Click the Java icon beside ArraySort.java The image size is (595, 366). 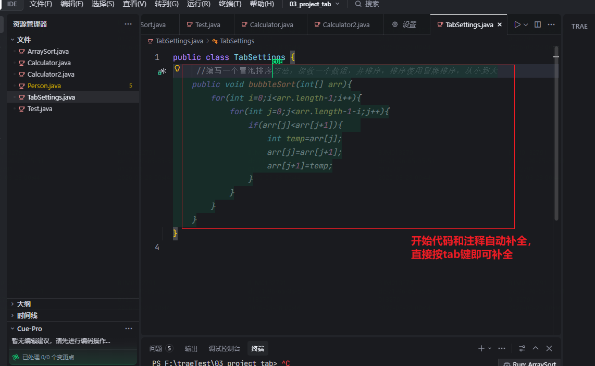22,52
